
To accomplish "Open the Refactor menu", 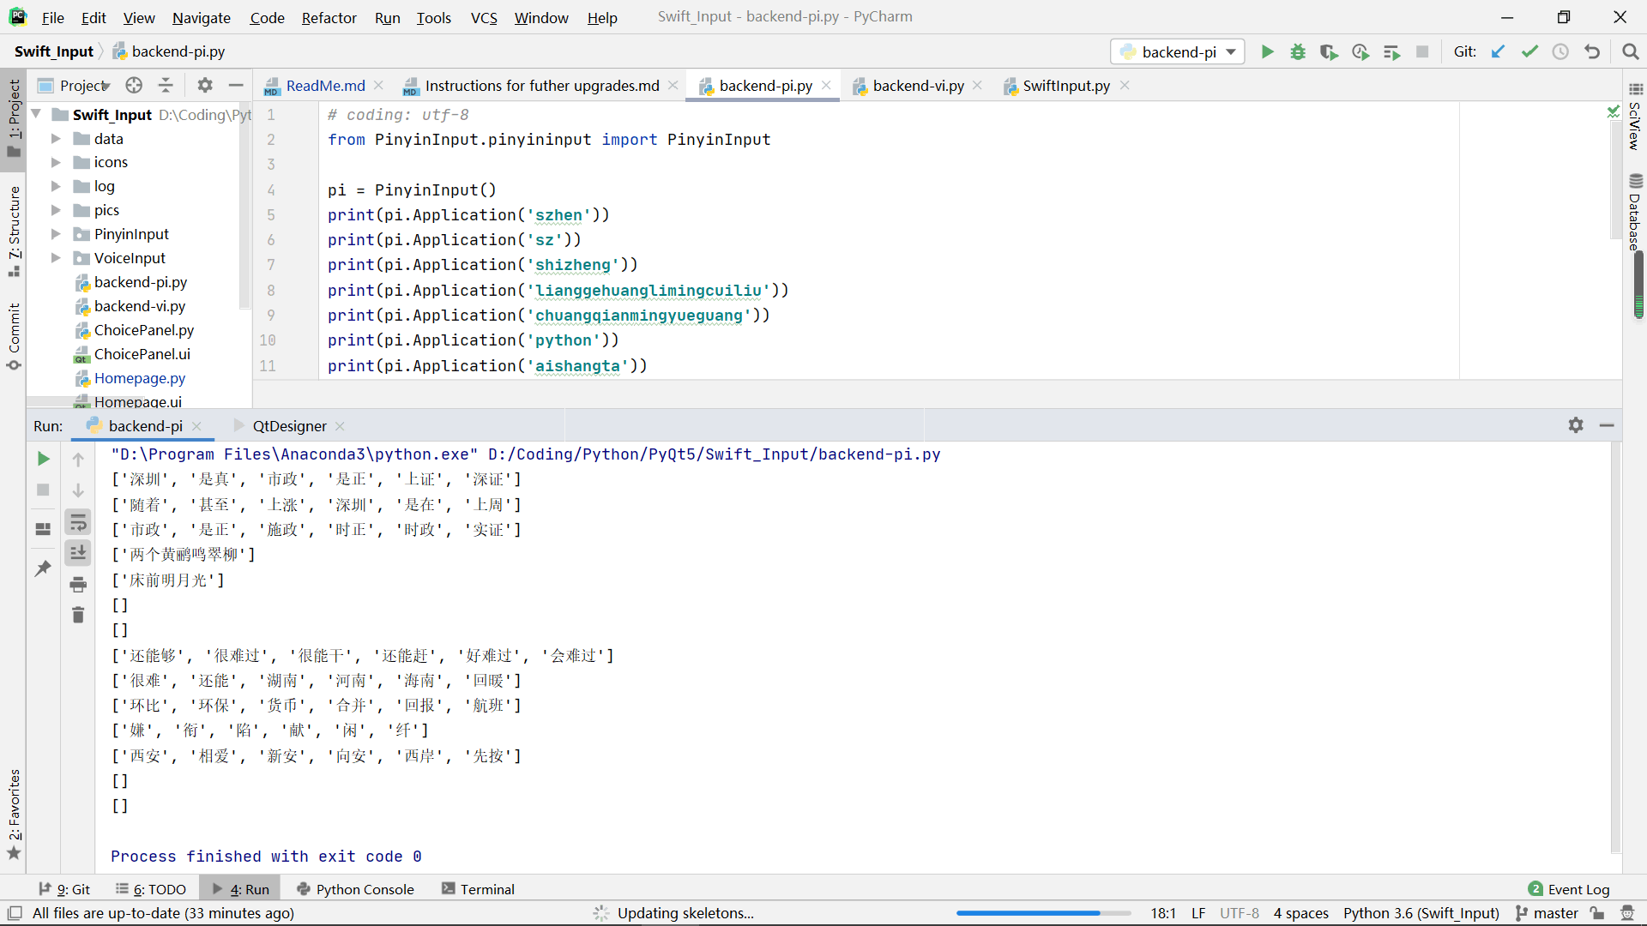I will pyautogui.click(x=329, y=17).
